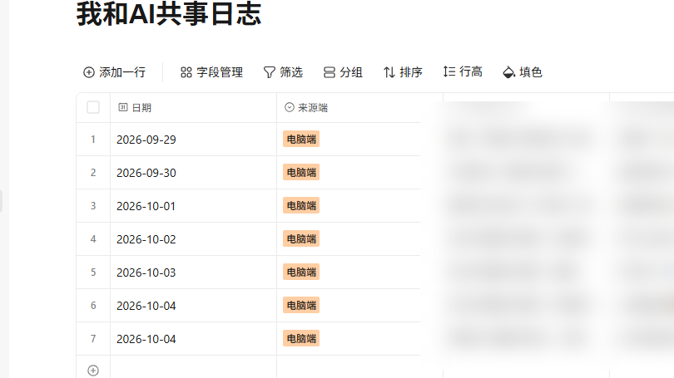Screen dimensions: 674x378
Task: Select row number 5
Action: tap(93, 272)
